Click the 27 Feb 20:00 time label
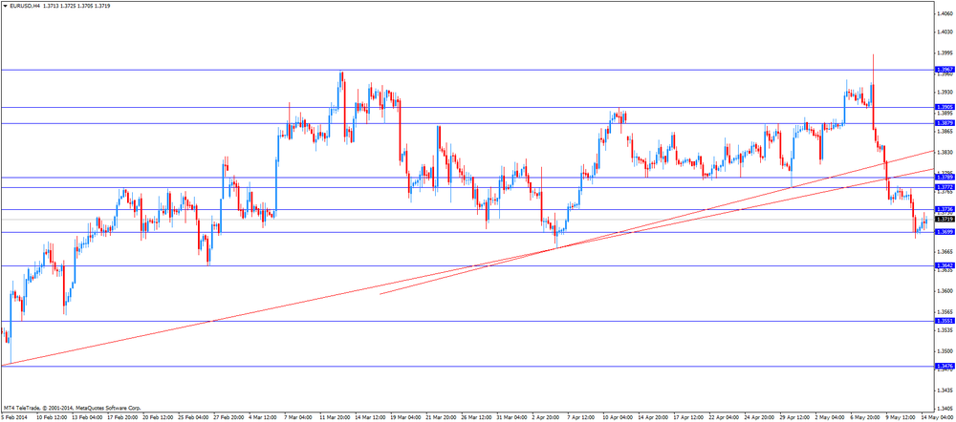Viewport: 956px width, 422px height. [227, 418]
